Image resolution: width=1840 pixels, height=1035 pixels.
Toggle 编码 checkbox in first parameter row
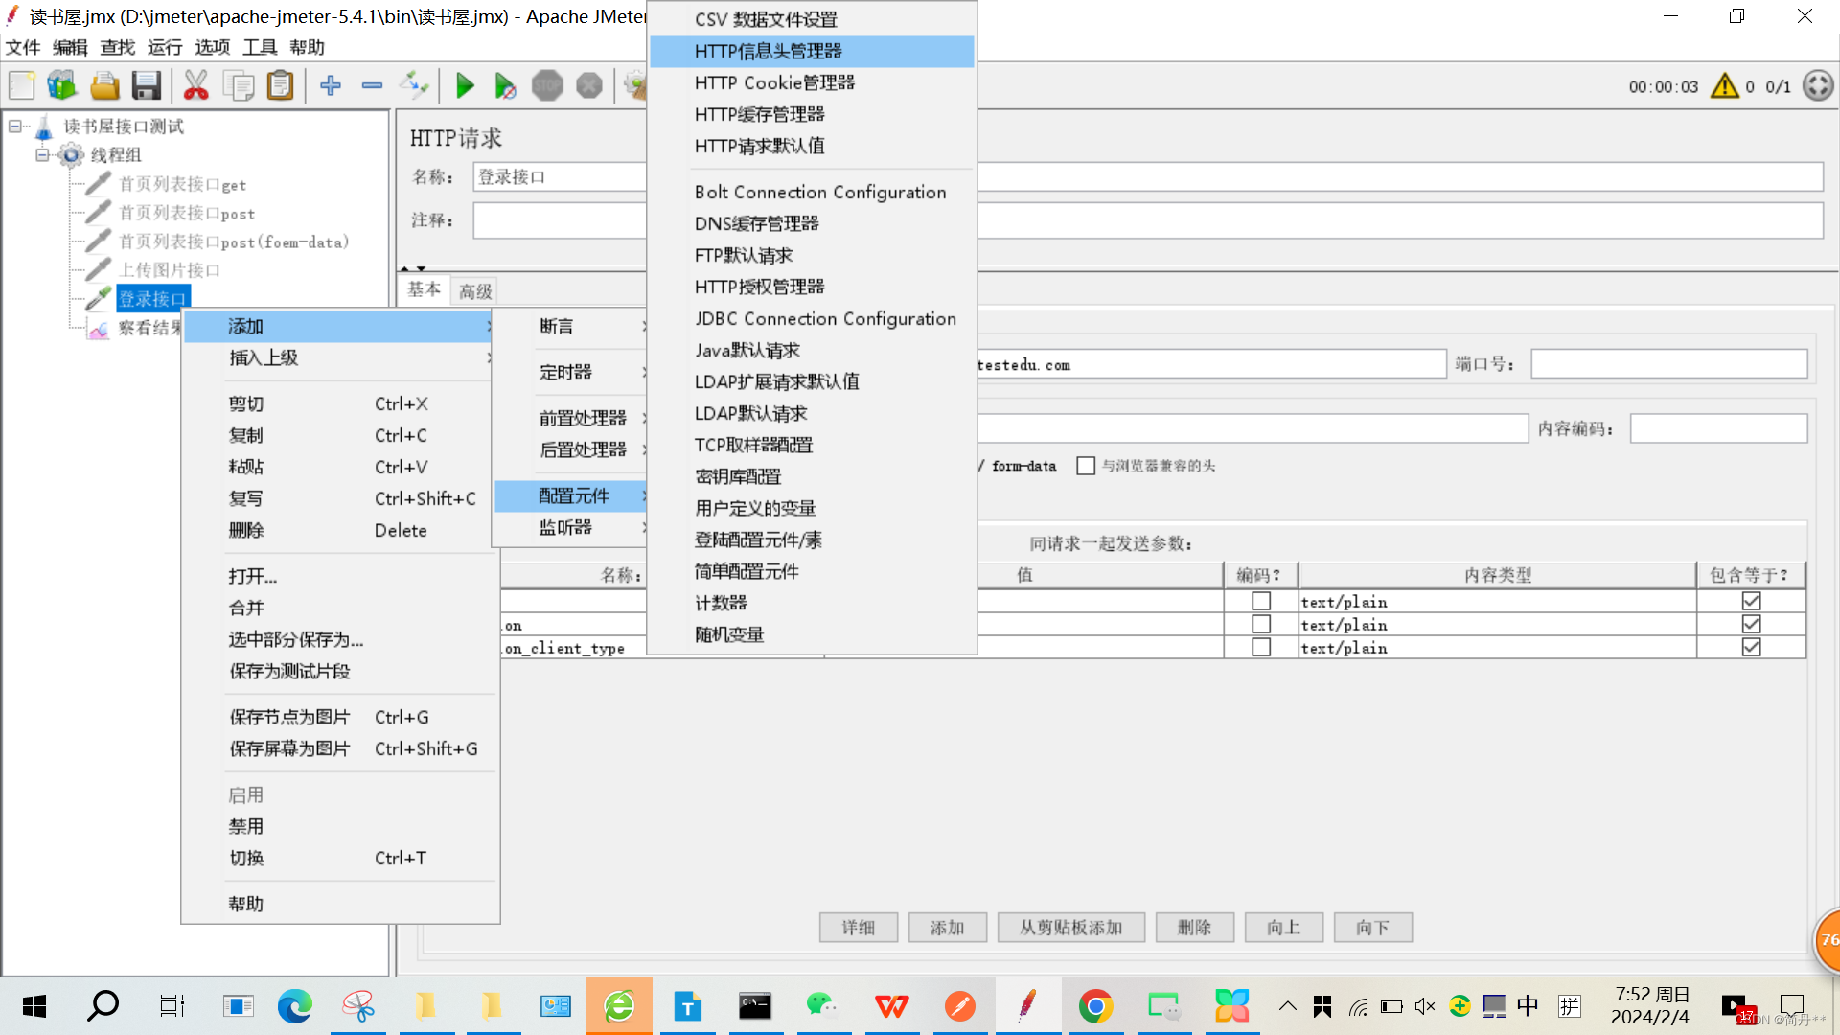point(1261,601)
